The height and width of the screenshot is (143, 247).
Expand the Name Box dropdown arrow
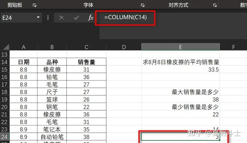click(38, 17)
